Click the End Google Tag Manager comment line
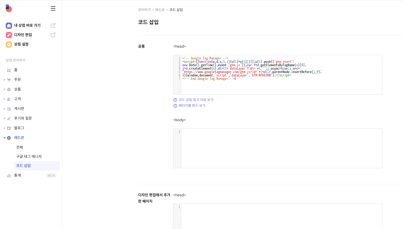Image resolution: width=403 pixels, height=229 pixels. coord(209,79)
